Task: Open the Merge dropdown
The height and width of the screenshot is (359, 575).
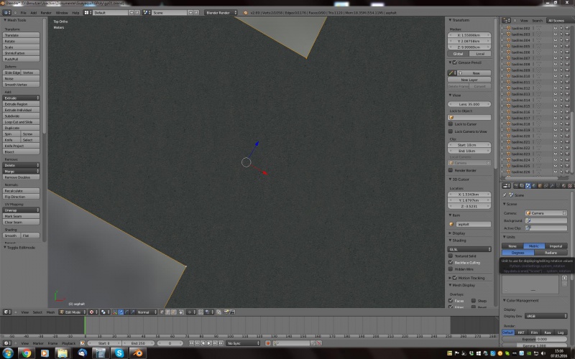Action: 22,171
